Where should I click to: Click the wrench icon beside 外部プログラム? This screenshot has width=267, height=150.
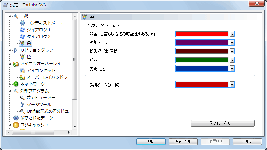pos(16,91)
